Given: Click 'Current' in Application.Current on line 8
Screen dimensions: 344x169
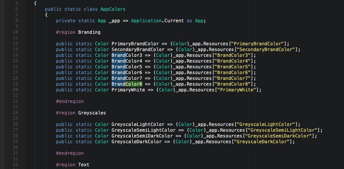Looking at the screenshot, I should click(x=174, y=21).
